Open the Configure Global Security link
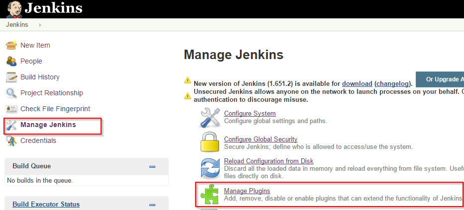This screenshot has height=210, width=464. tap(261, 139)
